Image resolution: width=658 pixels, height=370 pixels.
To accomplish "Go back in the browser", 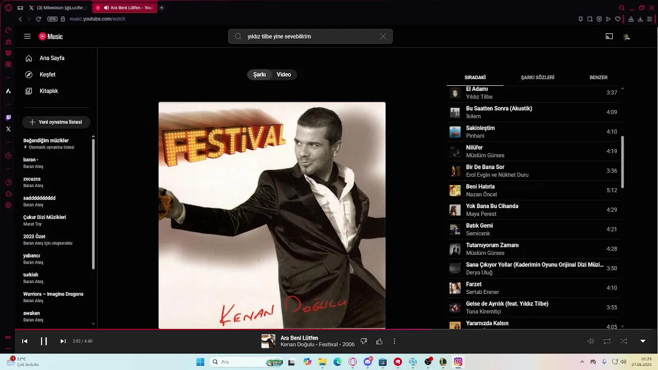I will 20,19.
